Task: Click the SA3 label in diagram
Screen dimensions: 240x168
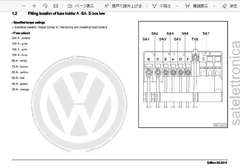Action: click(x=163, y=39)
